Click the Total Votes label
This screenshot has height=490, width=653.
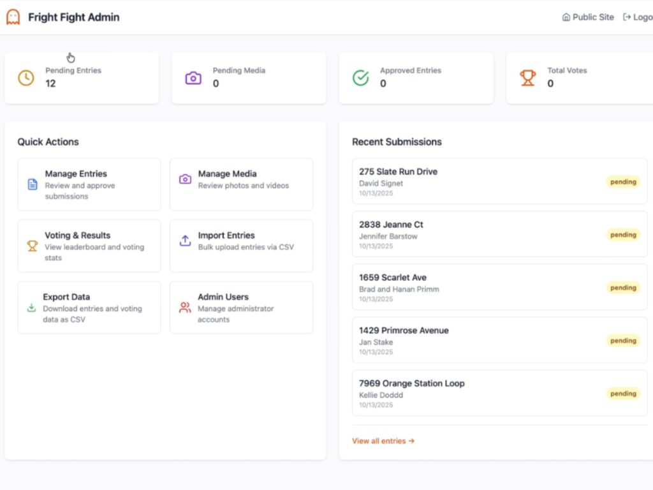click(567, 70)
